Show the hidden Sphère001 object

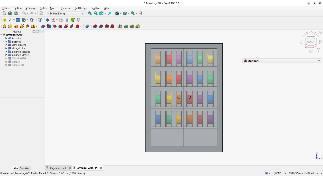pos(6,65)
